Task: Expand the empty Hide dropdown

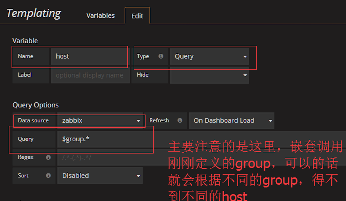Action: tap(209, 75)
